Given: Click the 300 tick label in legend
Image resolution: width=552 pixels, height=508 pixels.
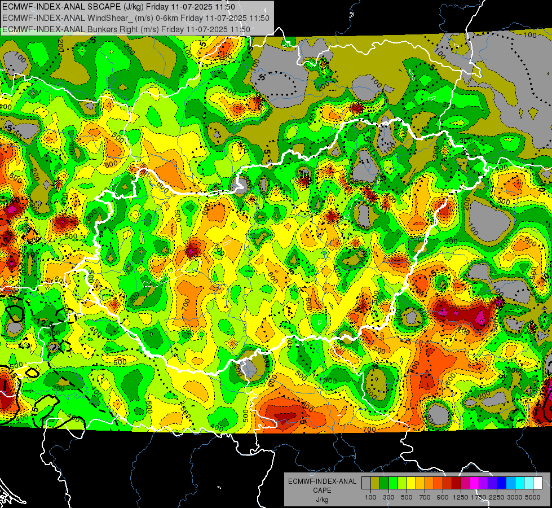Looking at the screenshot, I should pos(388,497).
